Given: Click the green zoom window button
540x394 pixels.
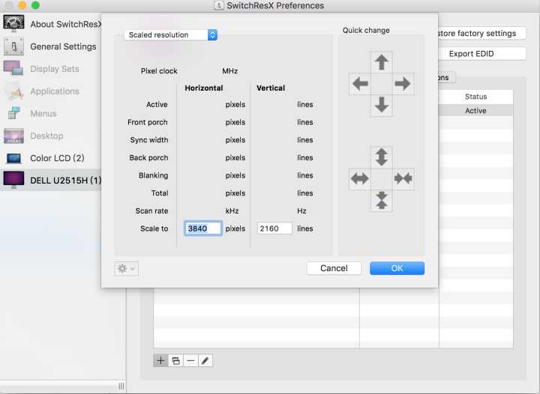Looking at the screenshot, I should click(35, 5).
